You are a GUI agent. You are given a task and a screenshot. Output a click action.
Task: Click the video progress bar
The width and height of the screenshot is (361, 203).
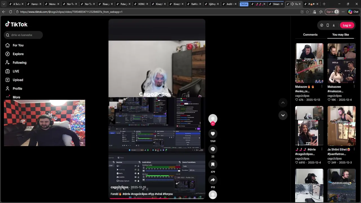click(157, 198)
